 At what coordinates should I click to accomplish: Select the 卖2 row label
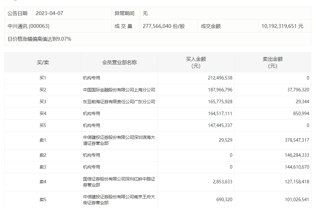click(43, 155)
